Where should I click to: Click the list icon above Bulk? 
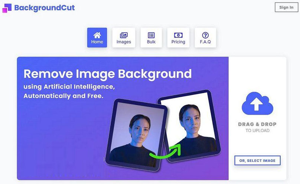point(151,35)
